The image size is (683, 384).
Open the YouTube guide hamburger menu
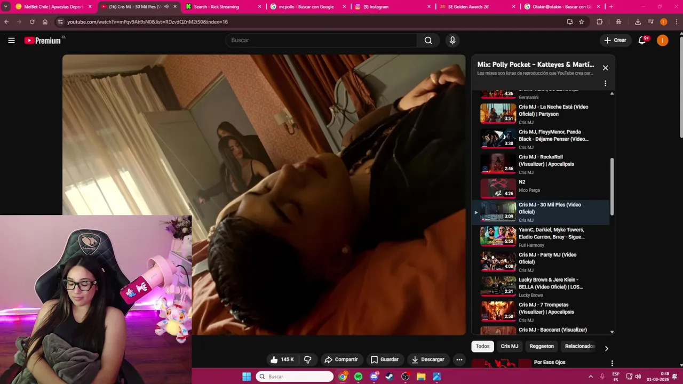[x=11, y=40]
